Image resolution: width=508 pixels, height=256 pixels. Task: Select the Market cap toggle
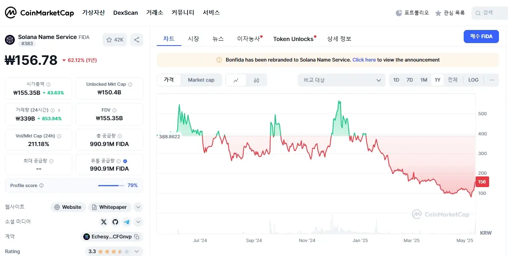[201, 80]
